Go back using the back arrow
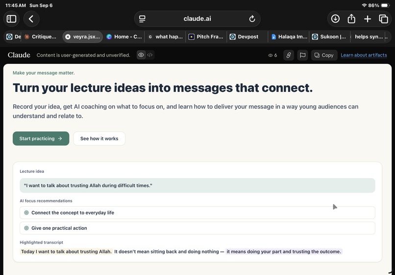Screen dimensions: 395x275 click(x=31, y=19)
